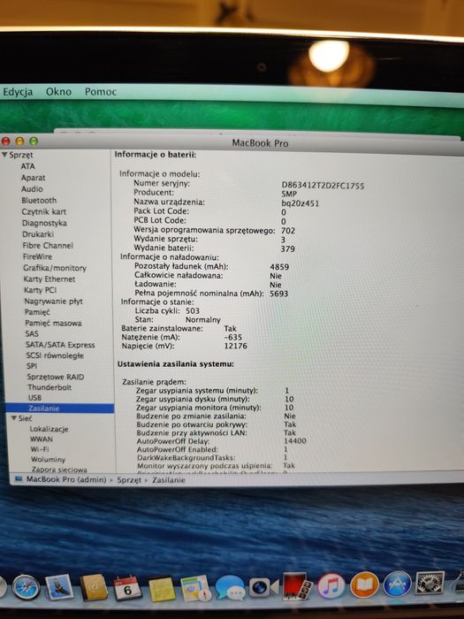Launch Maps from the dock
464x619 pixels.
(195, 588)
